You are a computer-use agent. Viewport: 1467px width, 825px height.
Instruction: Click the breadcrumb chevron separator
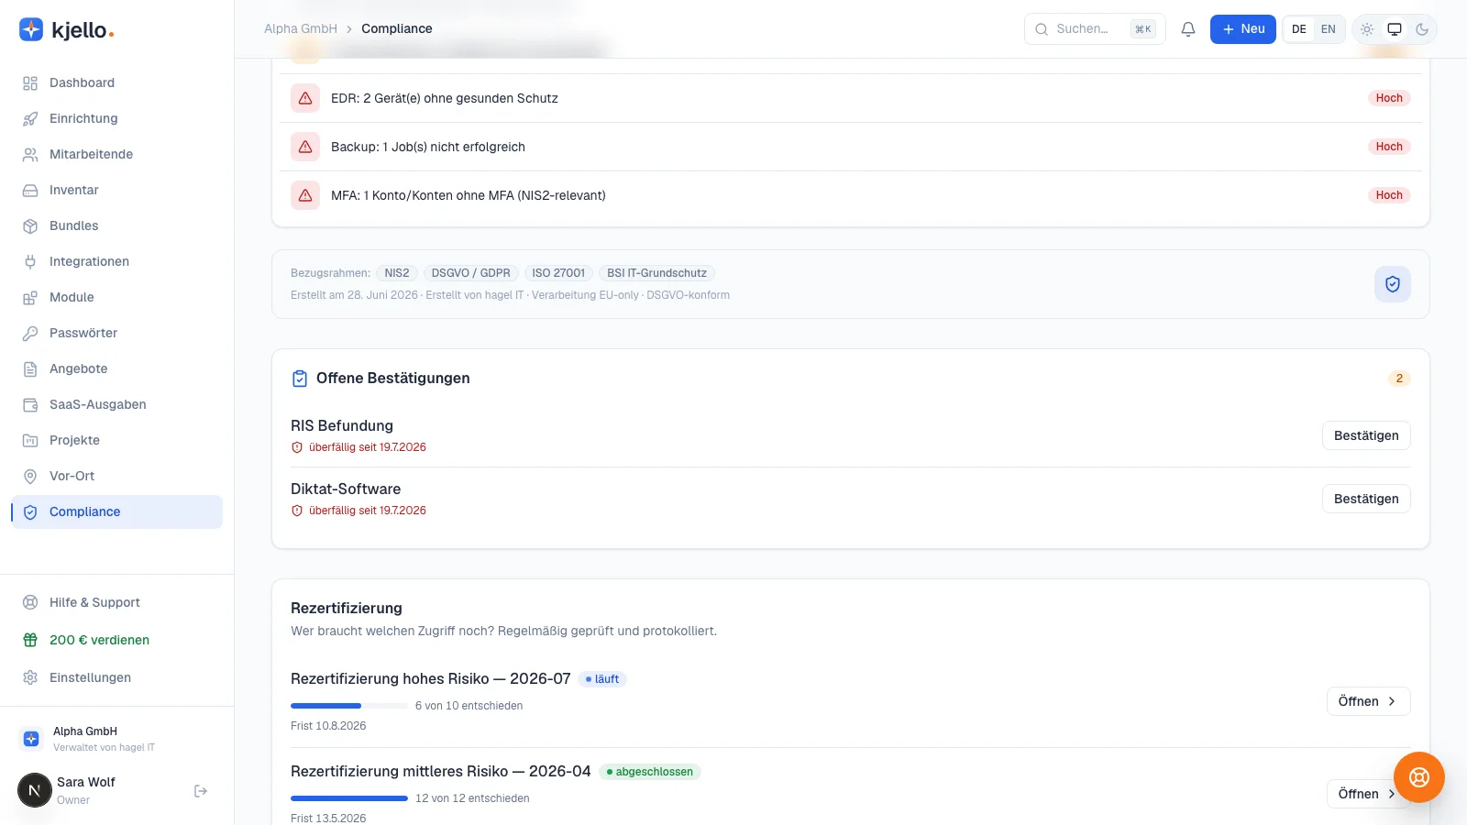(349, 29)
